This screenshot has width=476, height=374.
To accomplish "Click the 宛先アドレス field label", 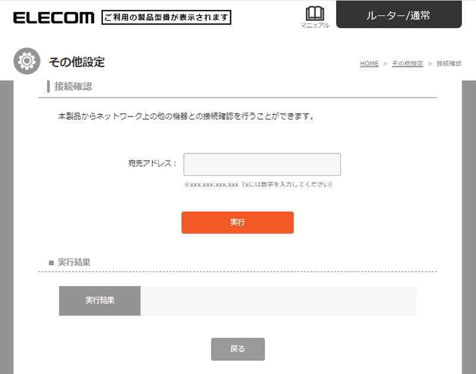I will coord(152,164).
